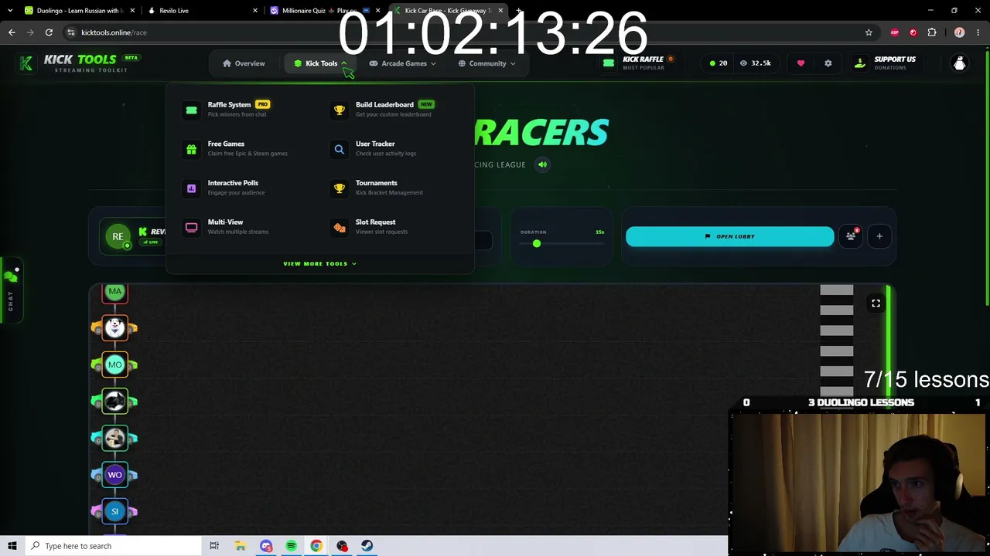Click the plus add button

point(879,236)
